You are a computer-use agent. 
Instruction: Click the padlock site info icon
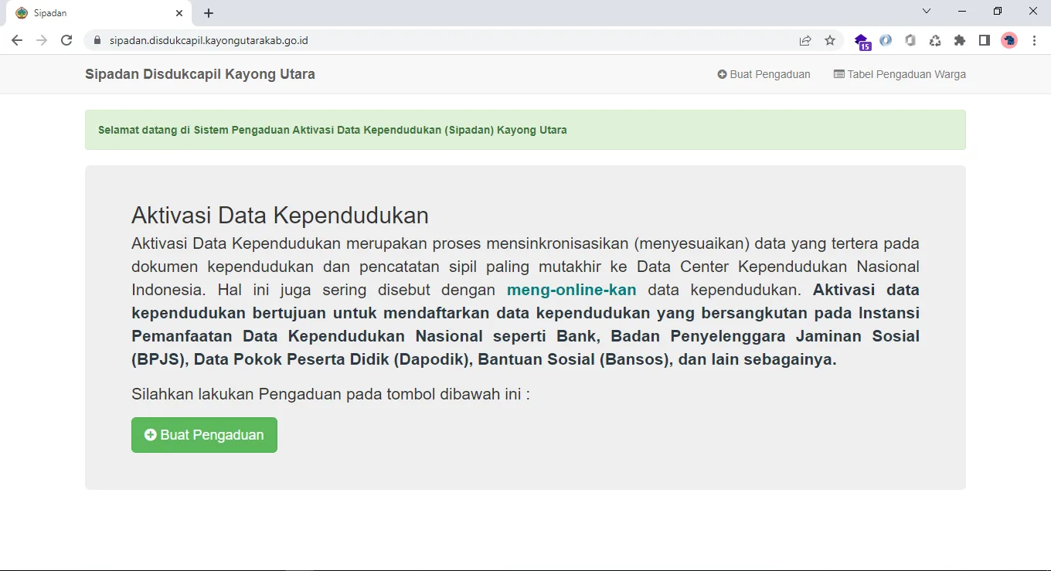[x=97, y=40]
